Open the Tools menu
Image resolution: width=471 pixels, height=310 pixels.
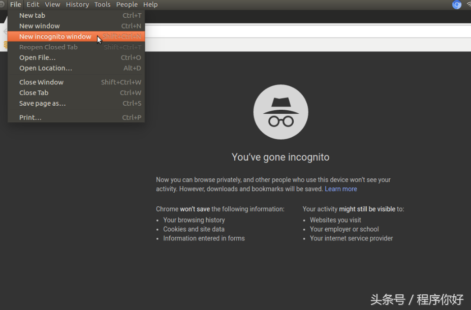pyautogui.click(x=102, y=5)
